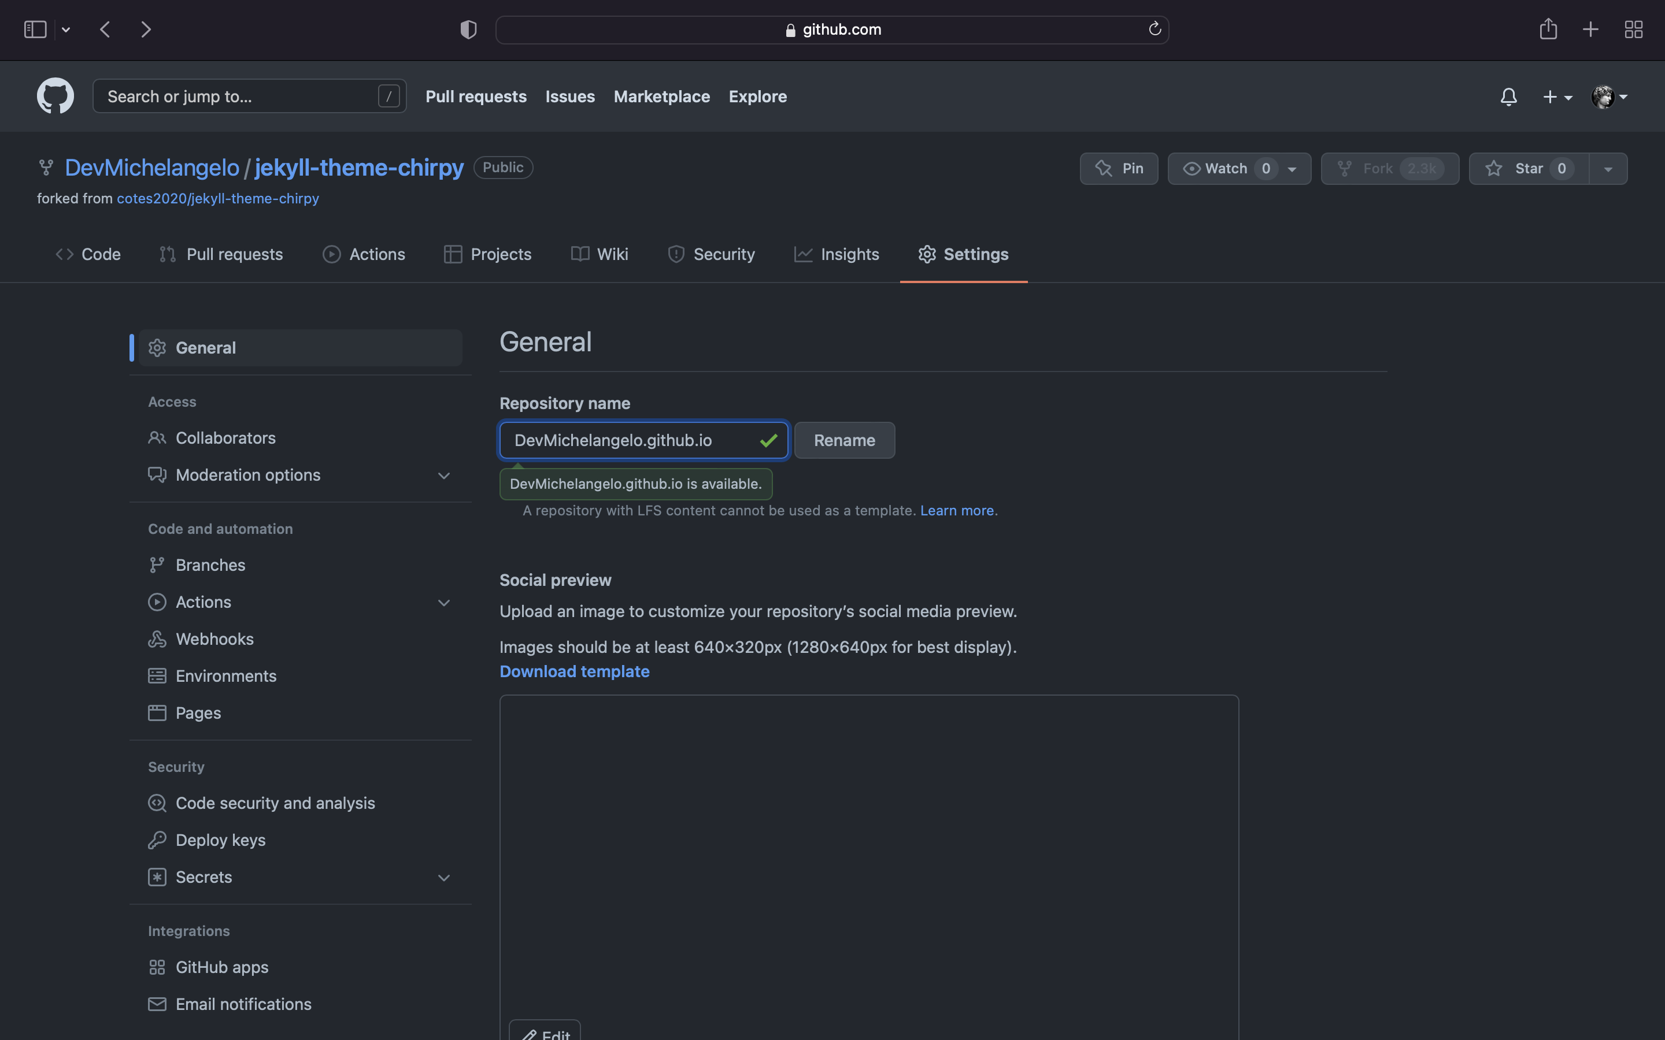Click the GitHub Octocat home logo
Viewport: 1665px width, 1040px height.
coord(55,96)
